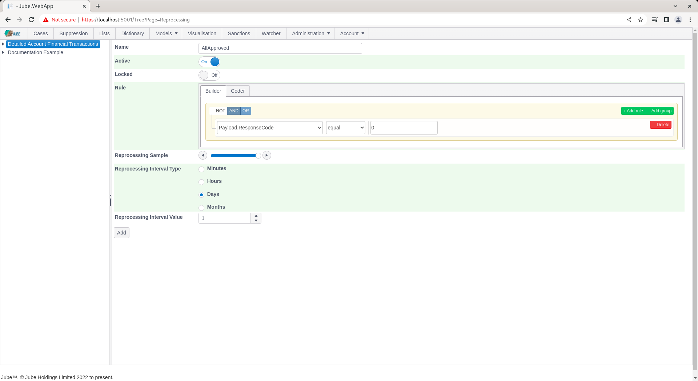Open the browser side panel

[x=667, y=20]
